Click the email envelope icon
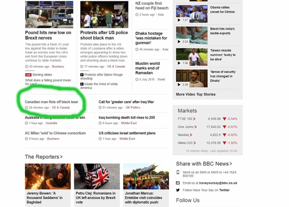 click(178, 183)
